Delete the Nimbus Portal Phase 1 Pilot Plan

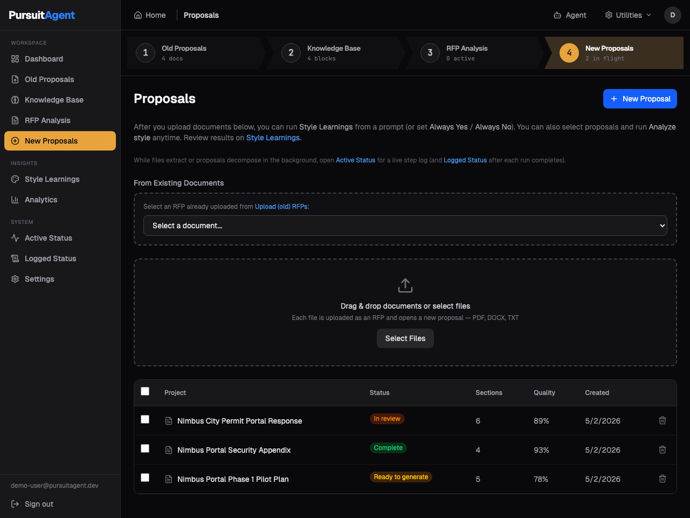663,479
